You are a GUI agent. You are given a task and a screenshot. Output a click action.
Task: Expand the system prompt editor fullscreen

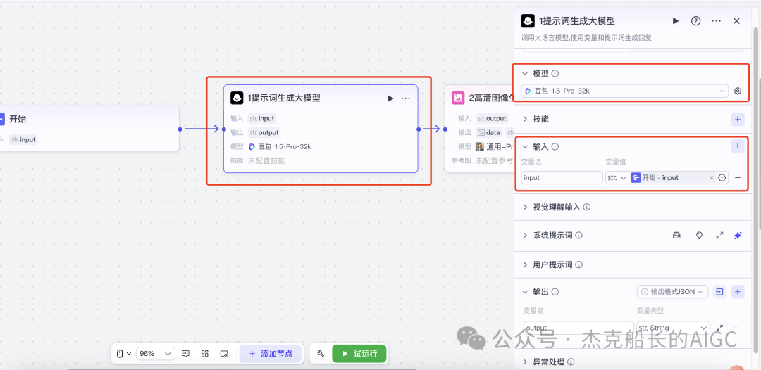pos(719,236)
